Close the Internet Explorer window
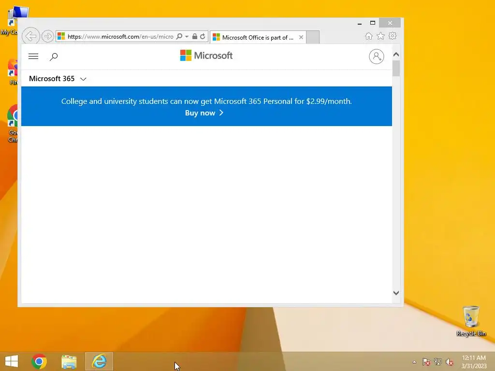495x371 pixels. click(x=390, y=23)
